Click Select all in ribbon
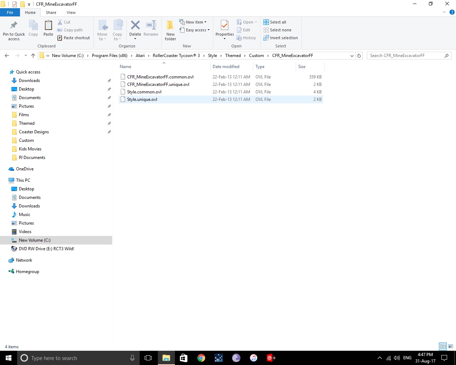Screen dimensions: 456x365 pos(275,22)
